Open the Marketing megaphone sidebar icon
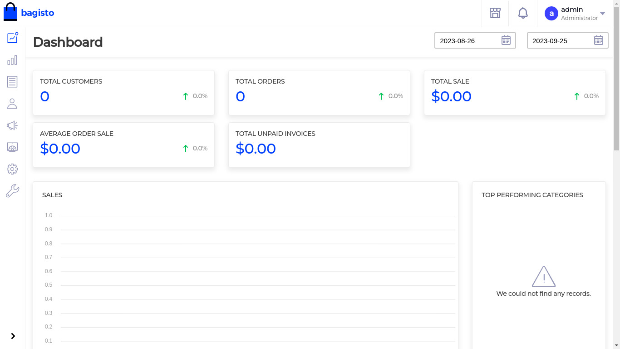The image size is (620, 349). coord(12,125)
